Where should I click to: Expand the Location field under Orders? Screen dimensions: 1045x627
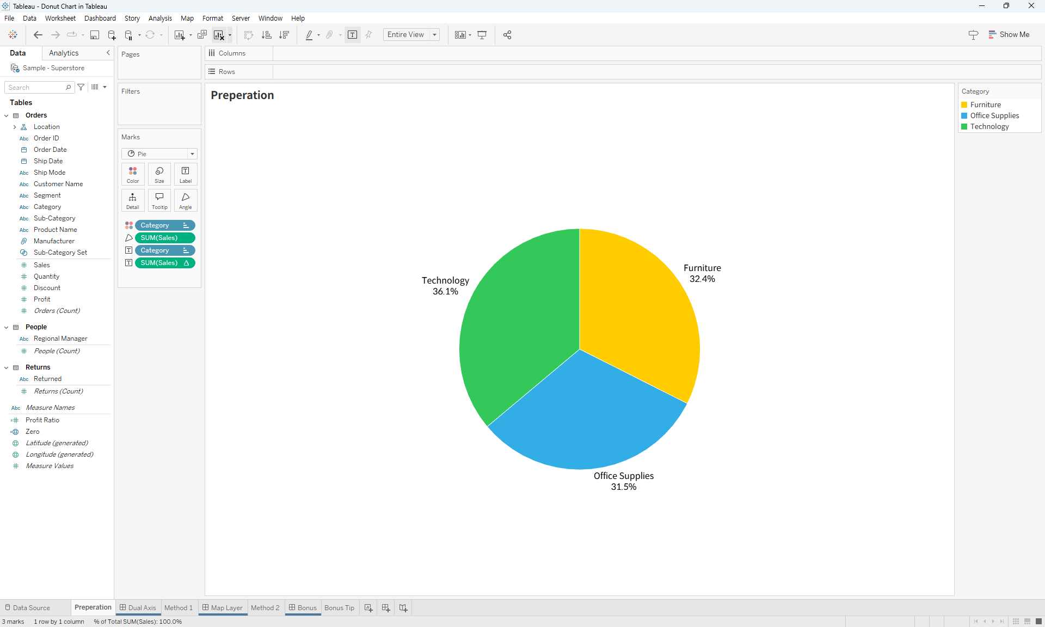click(x=15, y=127)
